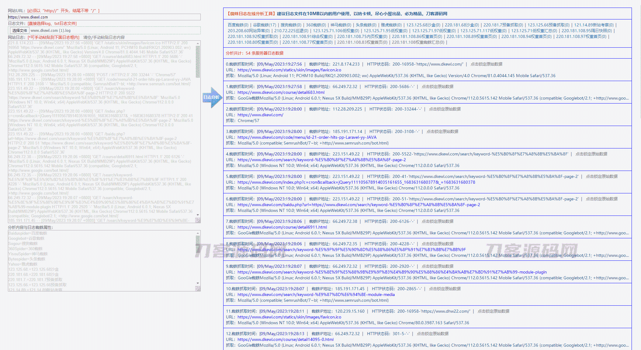641x350 pixels.
Task: Focus the website URL input field
Action: tap(104, 17)
